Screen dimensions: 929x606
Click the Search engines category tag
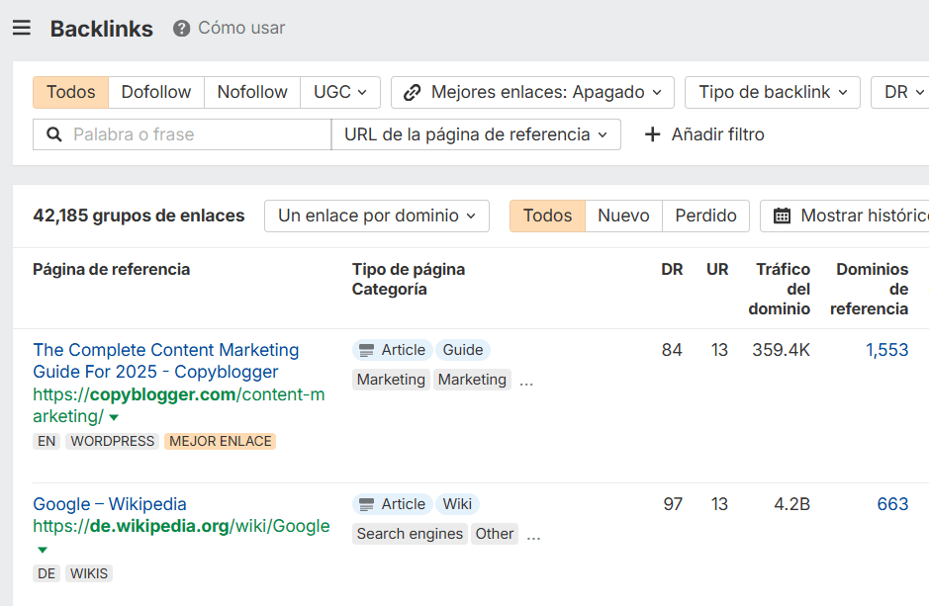pyautogui.click(x=410, y=534)
